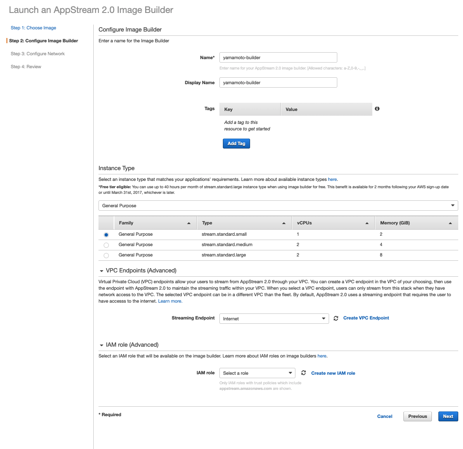Open the Create new IAM role link
Screen dimensions: 463x449
pos(333,373)
